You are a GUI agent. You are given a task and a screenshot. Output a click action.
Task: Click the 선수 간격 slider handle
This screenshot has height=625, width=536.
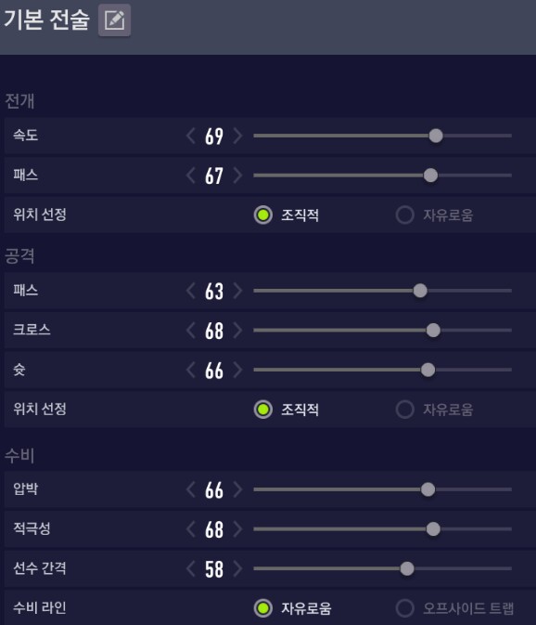(x=407, y=568)
